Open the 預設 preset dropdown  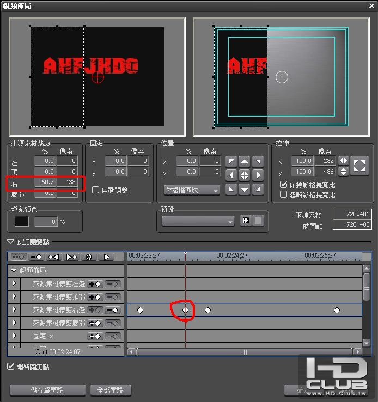point(198,221)
